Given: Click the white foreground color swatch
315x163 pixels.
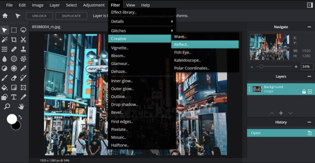Looking at the screenshot, I should coord(12,119).
